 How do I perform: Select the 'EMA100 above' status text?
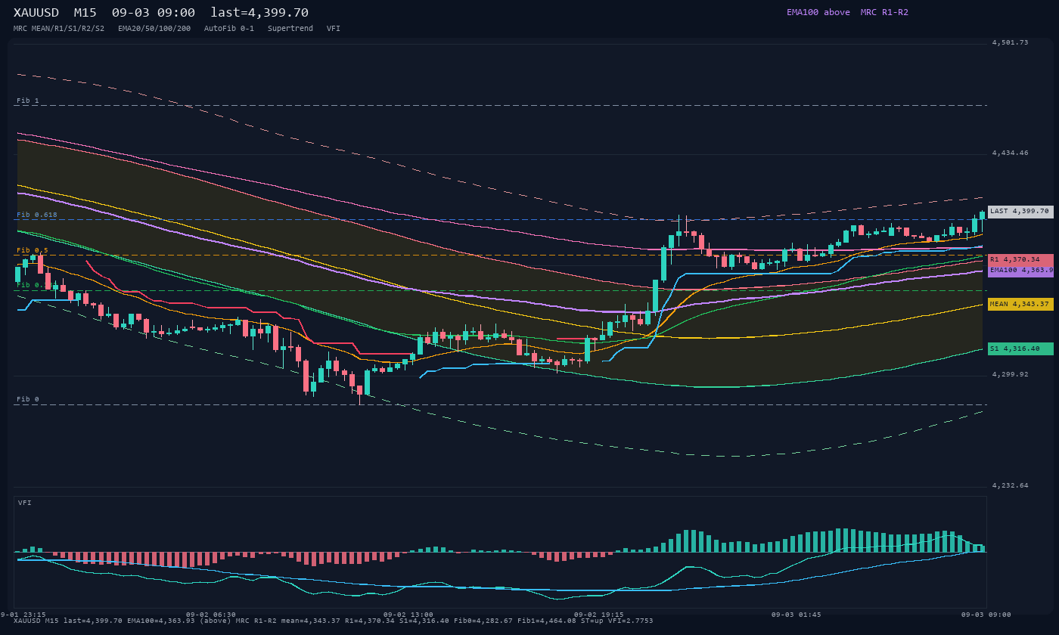[818, 12]
